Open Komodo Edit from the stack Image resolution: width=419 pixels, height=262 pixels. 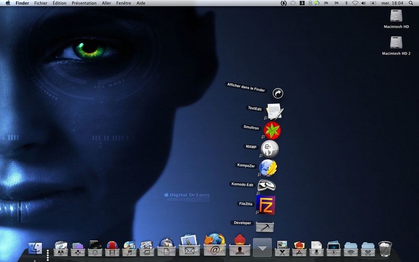267,185
